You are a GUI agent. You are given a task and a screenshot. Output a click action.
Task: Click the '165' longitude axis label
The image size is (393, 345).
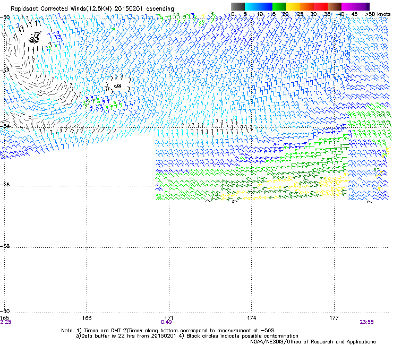tap(5, 318)
